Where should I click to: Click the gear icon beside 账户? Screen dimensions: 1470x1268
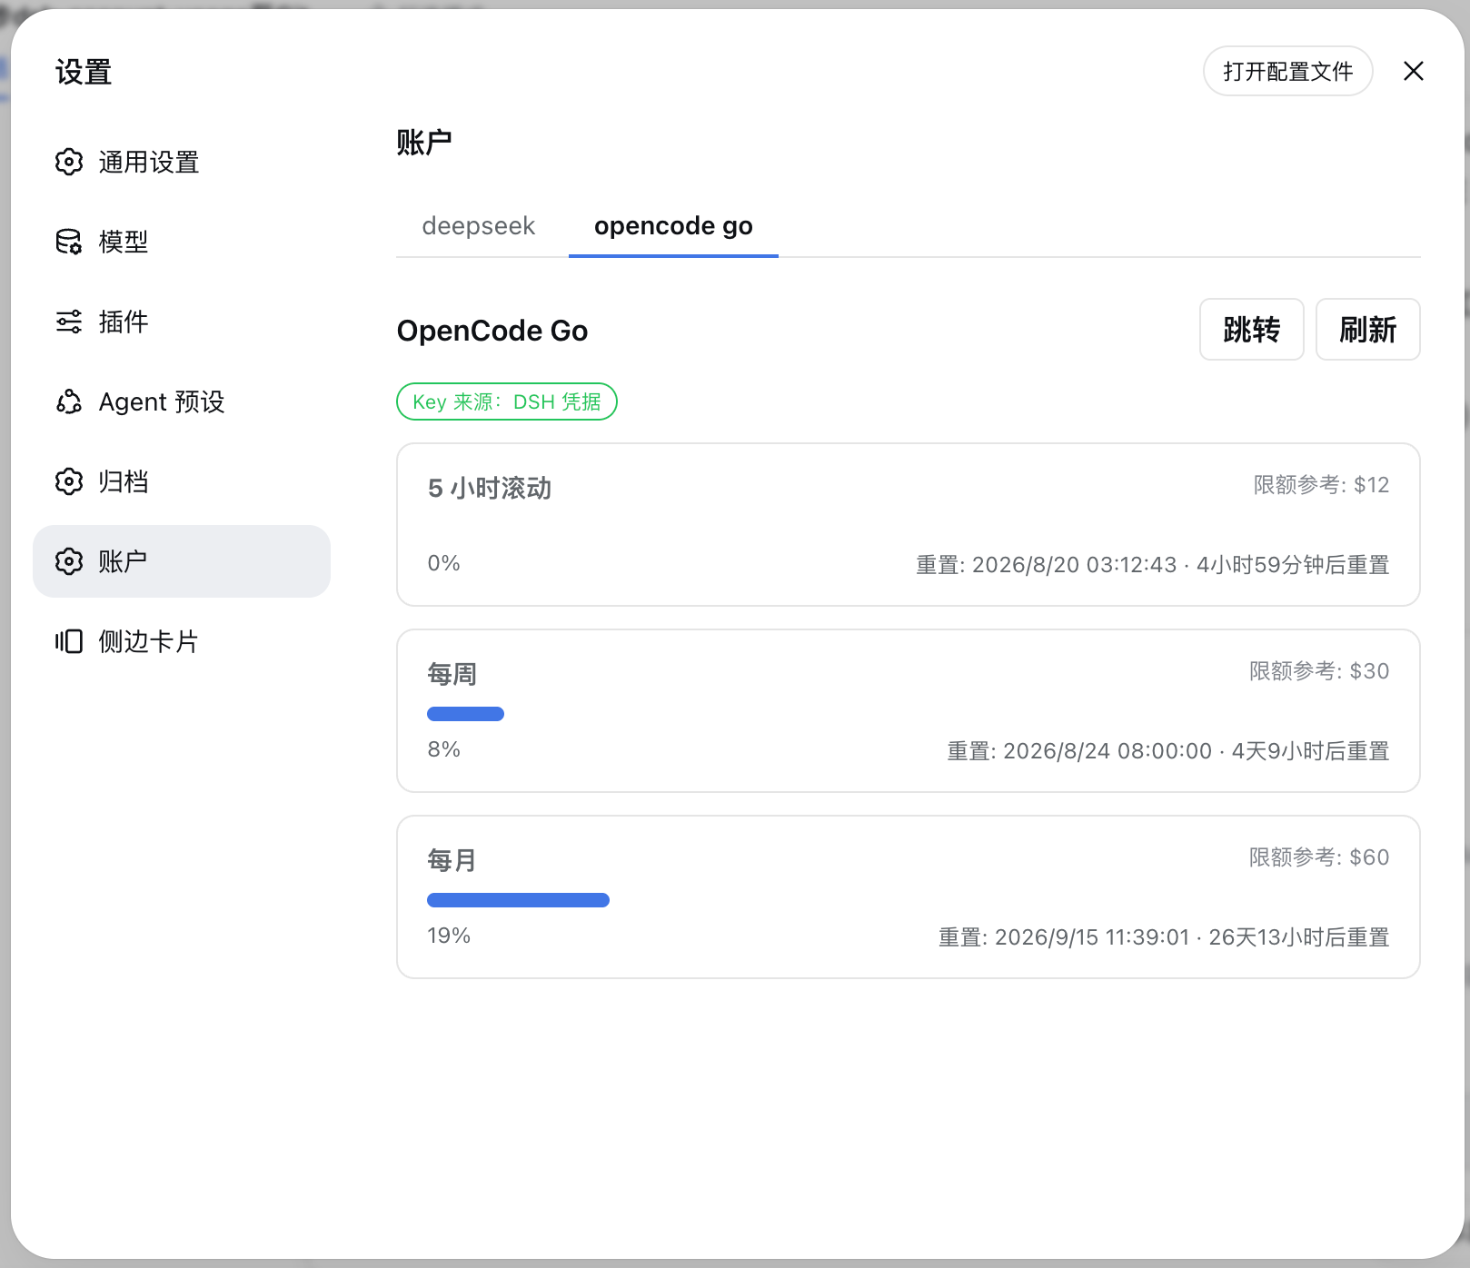pos(69,561)
